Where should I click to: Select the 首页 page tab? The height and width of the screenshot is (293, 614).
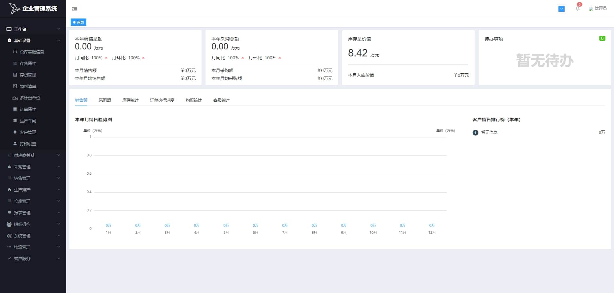click(x=79, y=22)
